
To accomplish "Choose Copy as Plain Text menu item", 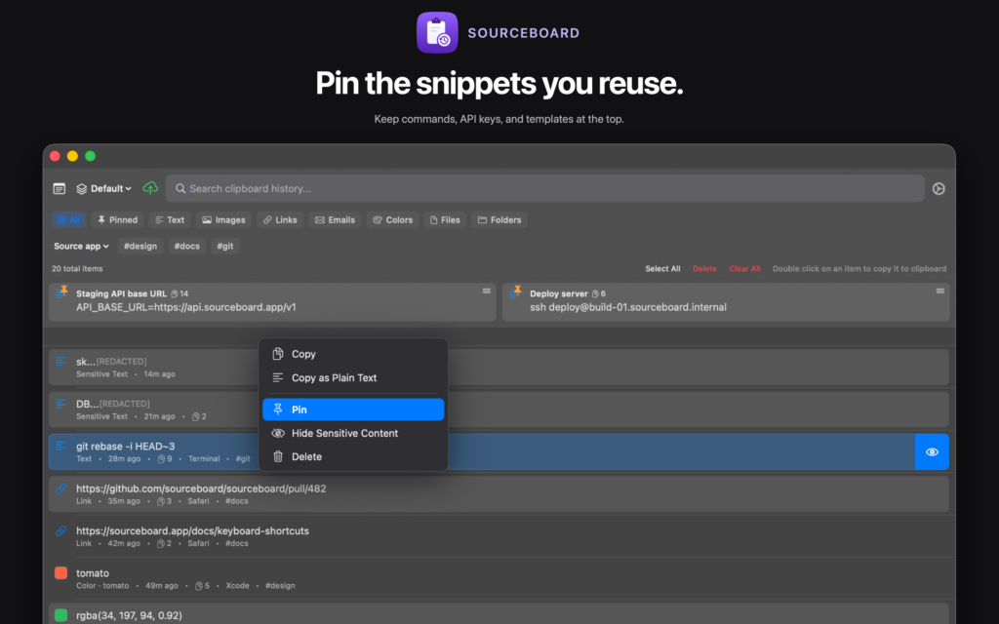I will [353, 377].
